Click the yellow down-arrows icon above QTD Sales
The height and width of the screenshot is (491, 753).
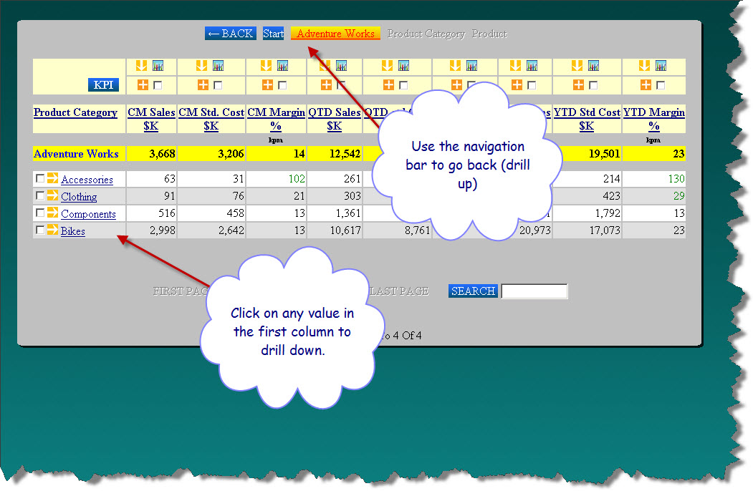click(x=325, y=65)
